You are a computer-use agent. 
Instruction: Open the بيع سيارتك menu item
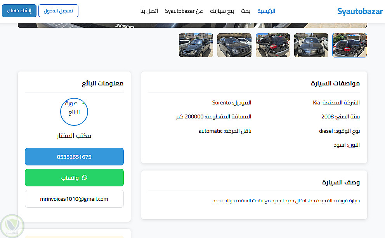coord(222,11)
